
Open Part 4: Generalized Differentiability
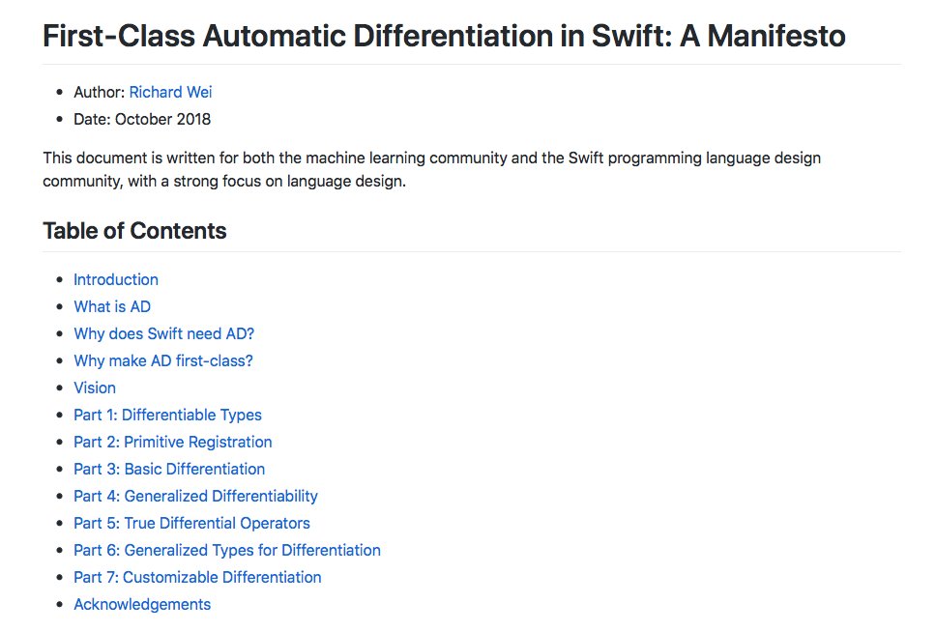(195, 496)
